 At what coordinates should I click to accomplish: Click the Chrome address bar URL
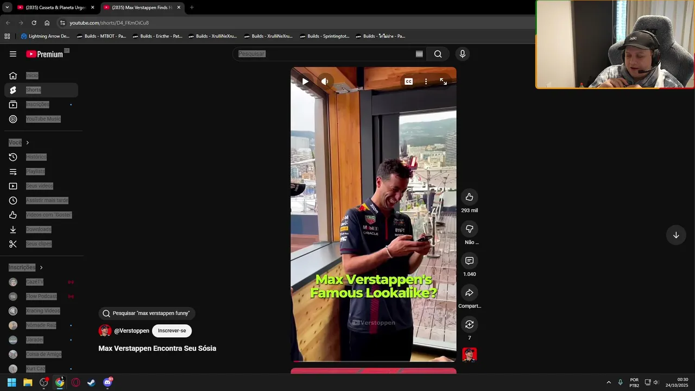coord(109,23)
